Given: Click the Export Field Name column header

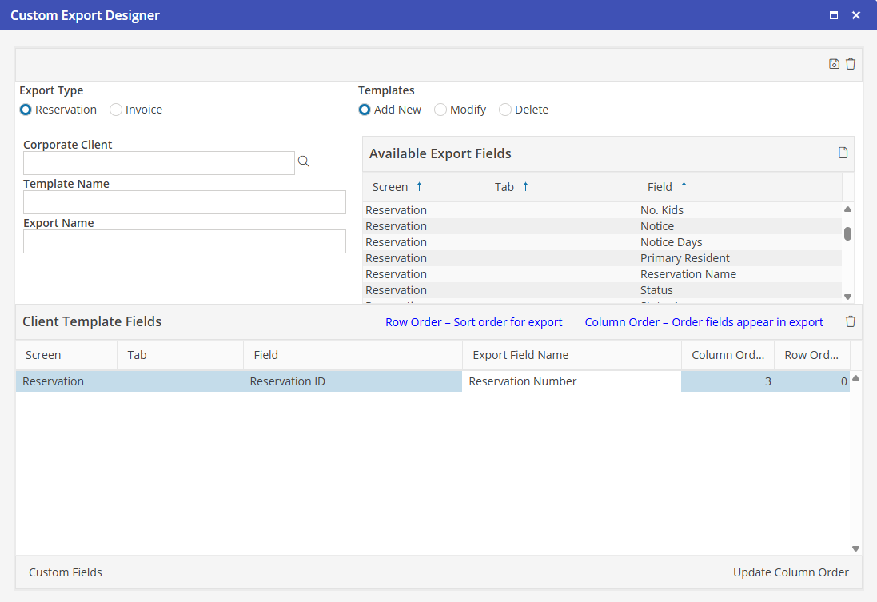Looking at the screenshot, I should pos(520,355).
